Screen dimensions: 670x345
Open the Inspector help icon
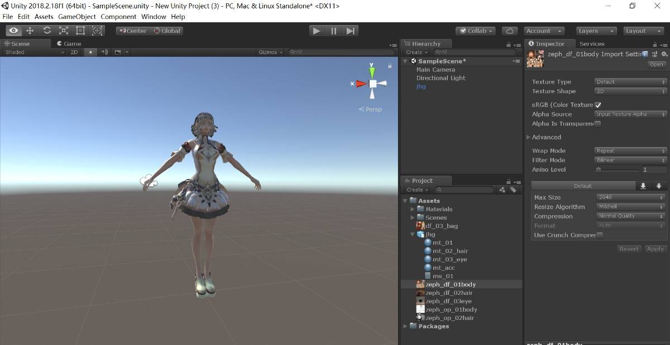[645, 54]
